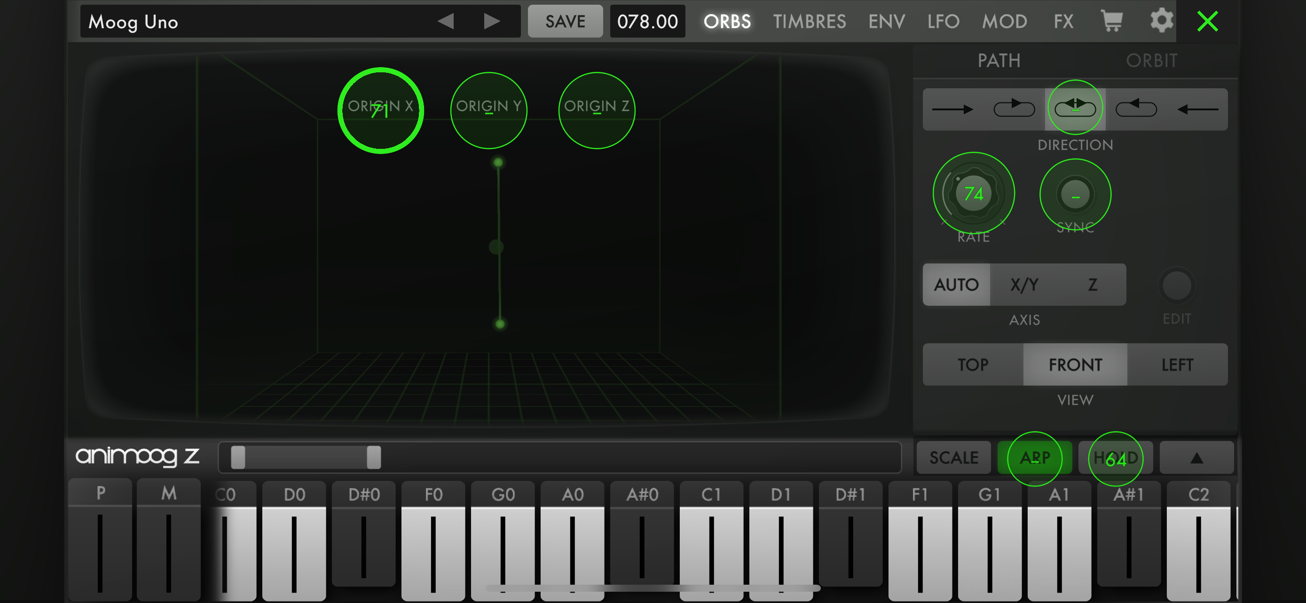Click the keyboard range slider left handle
This screenshot has width=1306, height=603.
(x=238, y=457)
